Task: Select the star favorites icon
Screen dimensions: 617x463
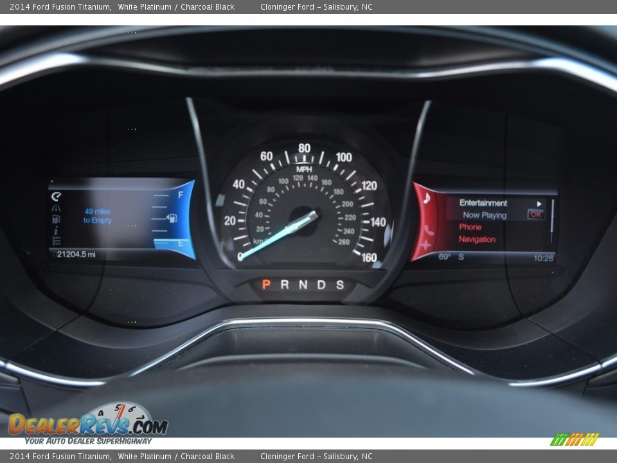Action: (425, 244)
